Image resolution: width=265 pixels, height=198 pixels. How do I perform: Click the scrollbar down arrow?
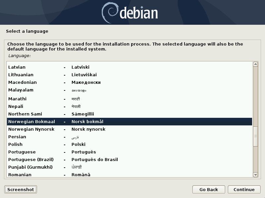coord(255,175)
